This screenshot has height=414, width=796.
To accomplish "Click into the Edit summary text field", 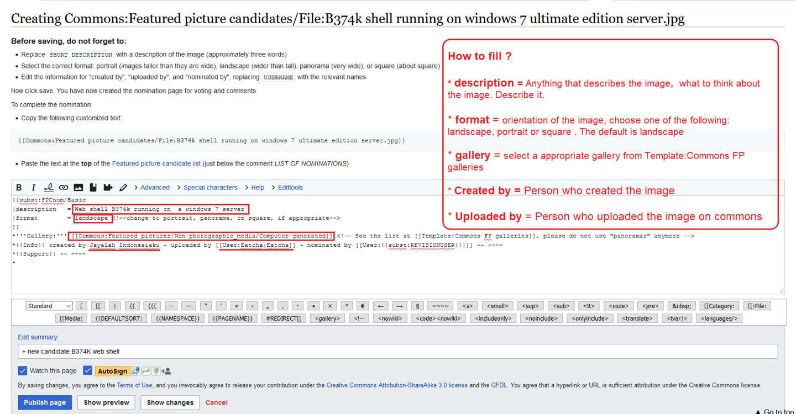I will [397, 351].
